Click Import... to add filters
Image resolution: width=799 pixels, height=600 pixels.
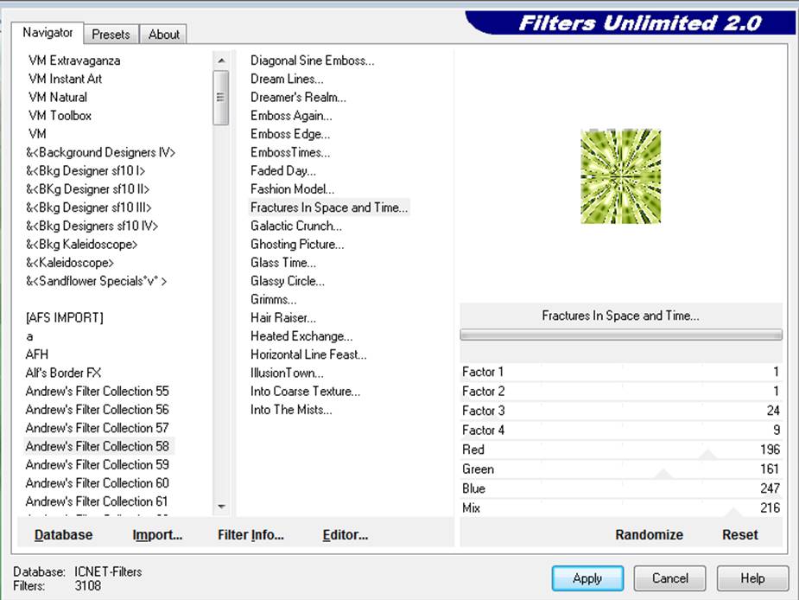[x=157, y=535]
